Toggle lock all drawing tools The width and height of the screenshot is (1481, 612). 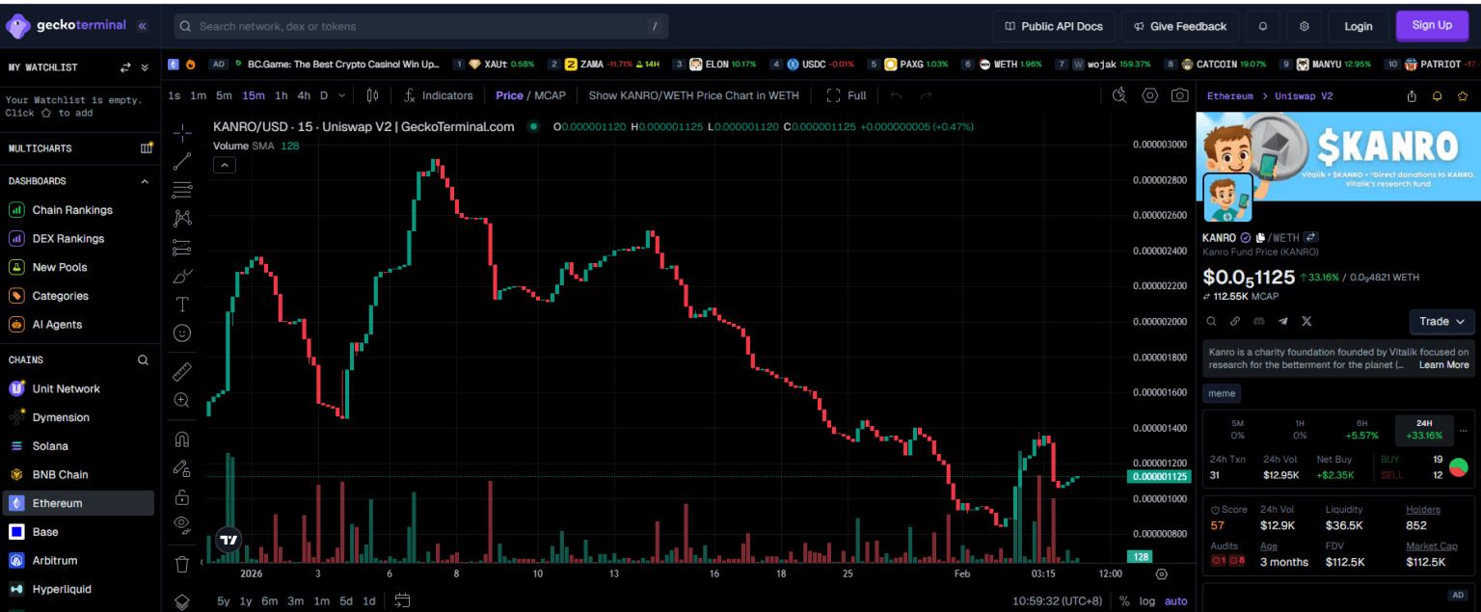point(181,497)
